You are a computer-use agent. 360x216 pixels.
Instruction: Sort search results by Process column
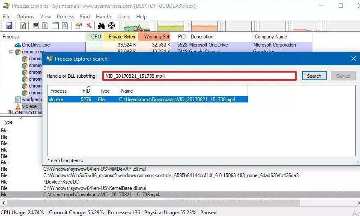click(64, 91)
